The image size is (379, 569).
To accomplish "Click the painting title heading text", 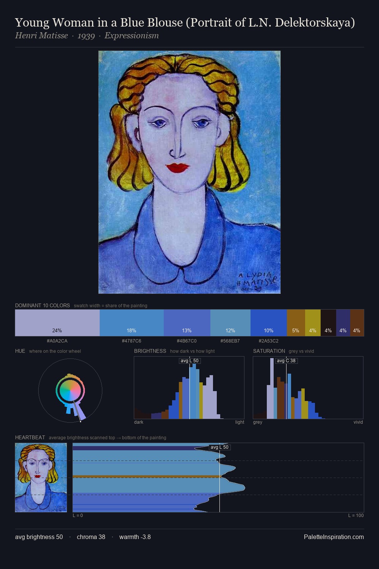I will pos(185,22).
